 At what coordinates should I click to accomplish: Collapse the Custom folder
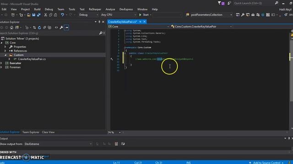pyautogui.click(x=5, y=55)
